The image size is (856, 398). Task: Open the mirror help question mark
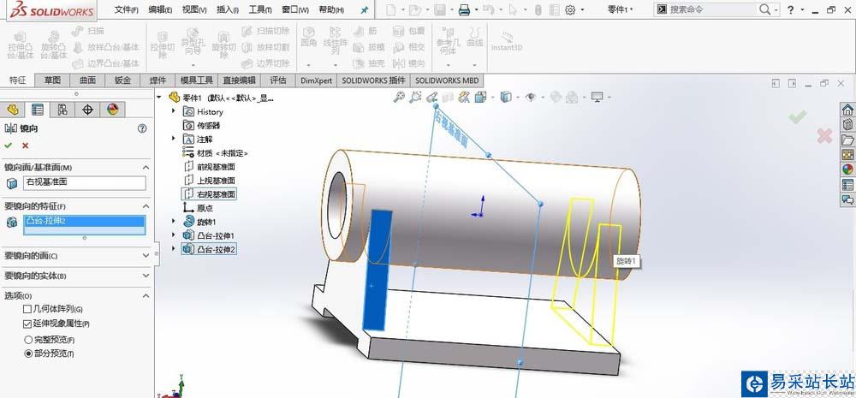tap(142, 128)
